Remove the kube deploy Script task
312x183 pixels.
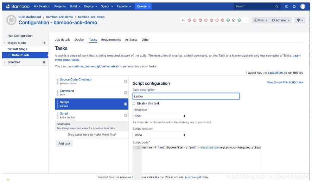(x=125, y=115)
